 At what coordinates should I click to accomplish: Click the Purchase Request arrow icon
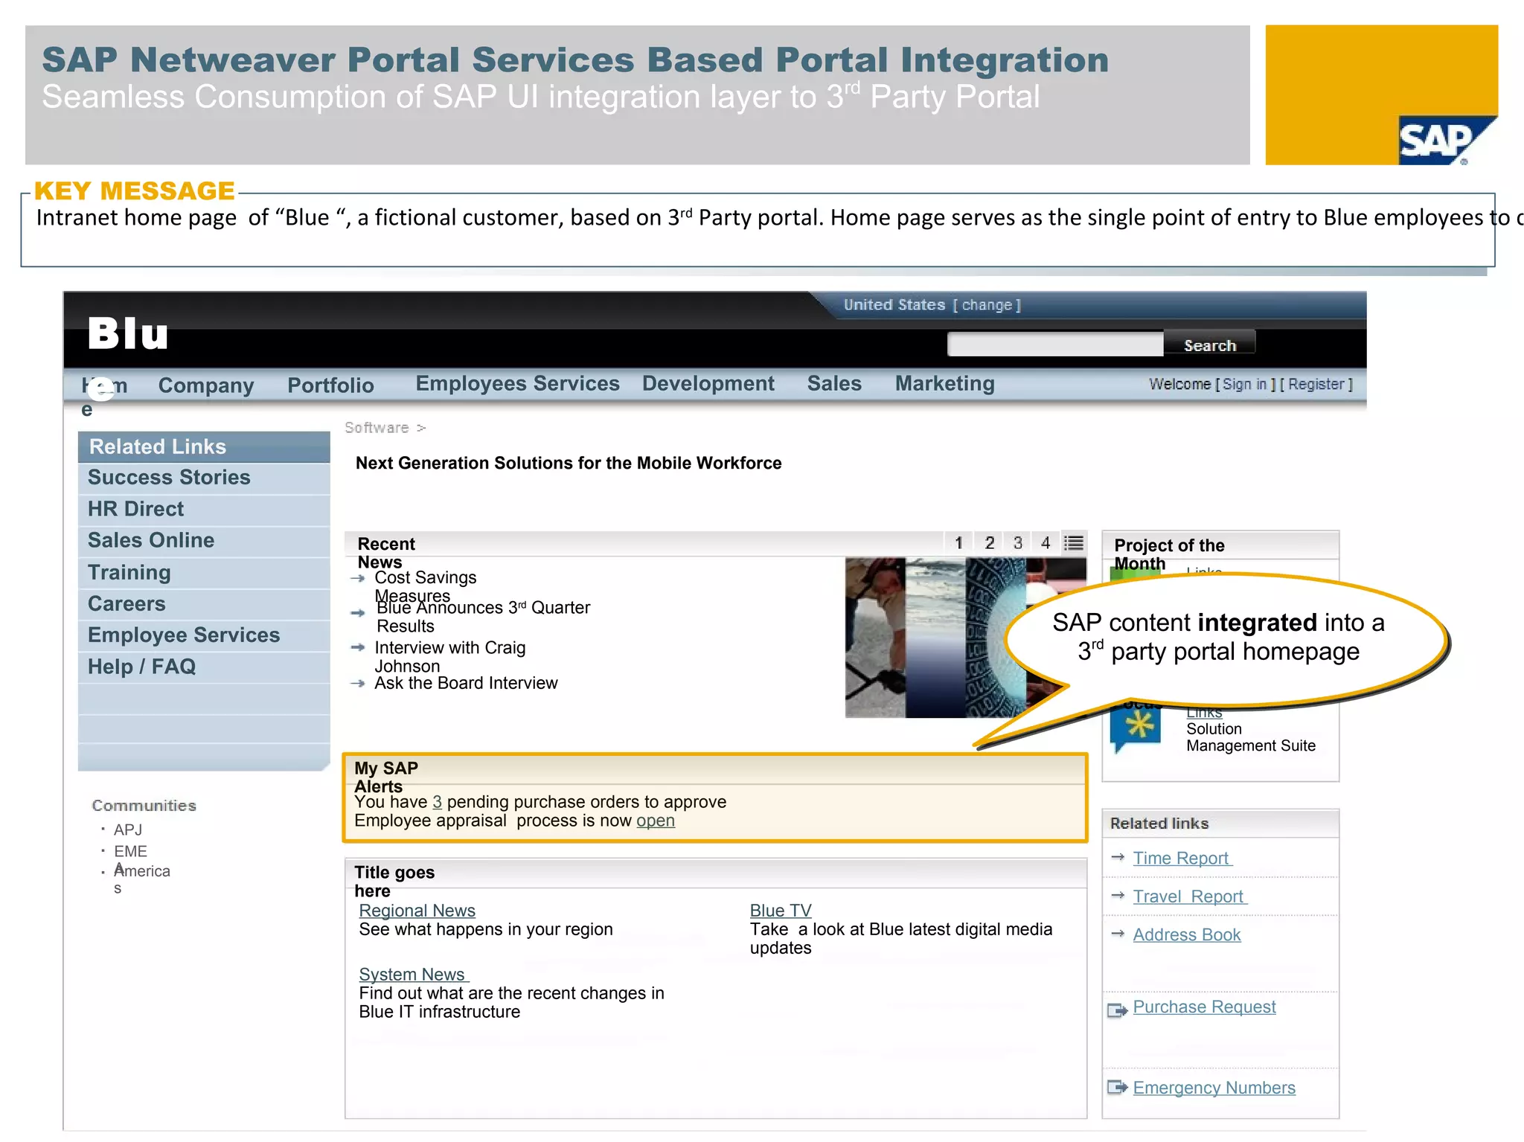(1118, 1010)
